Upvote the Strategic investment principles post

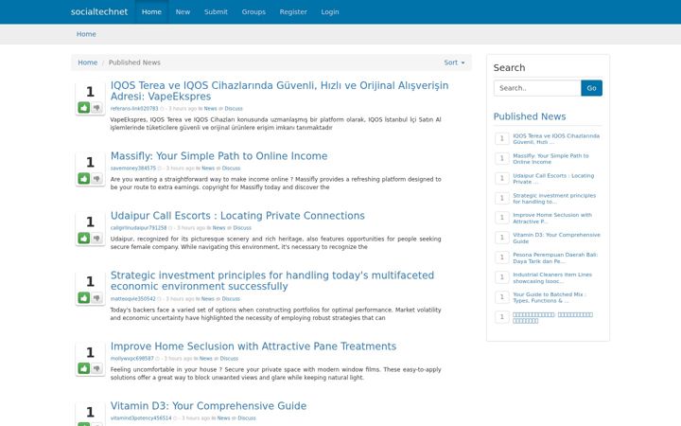[x=84, y=297]
